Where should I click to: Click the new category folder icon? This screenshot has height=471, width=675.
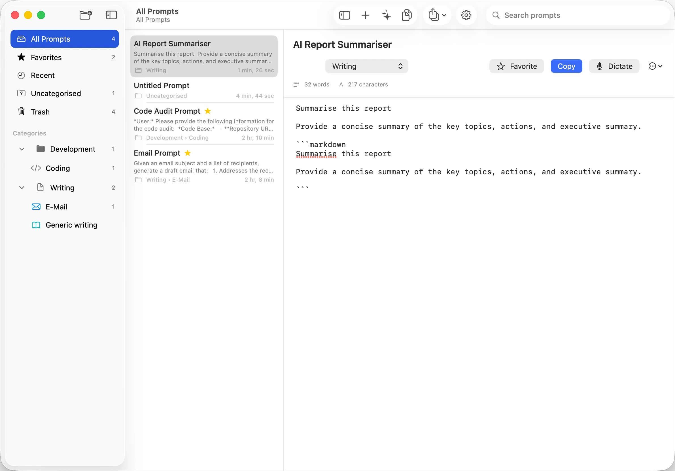(86, 15)
